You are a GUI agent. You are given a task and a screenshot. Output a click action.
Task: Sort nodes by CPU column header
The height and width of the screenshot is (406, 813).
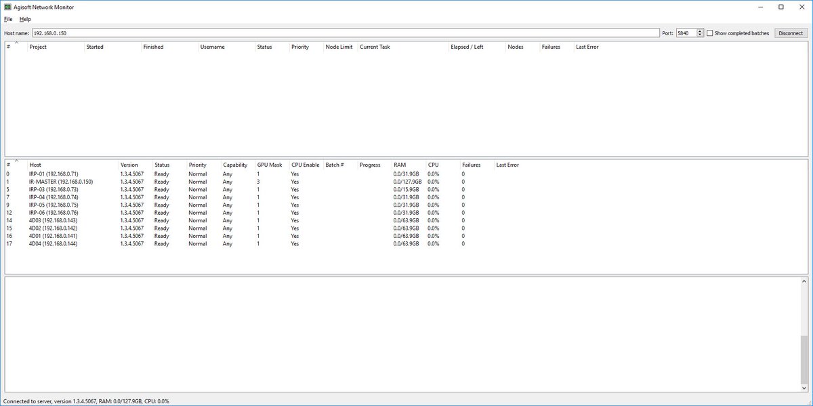(x=434, y=165)
